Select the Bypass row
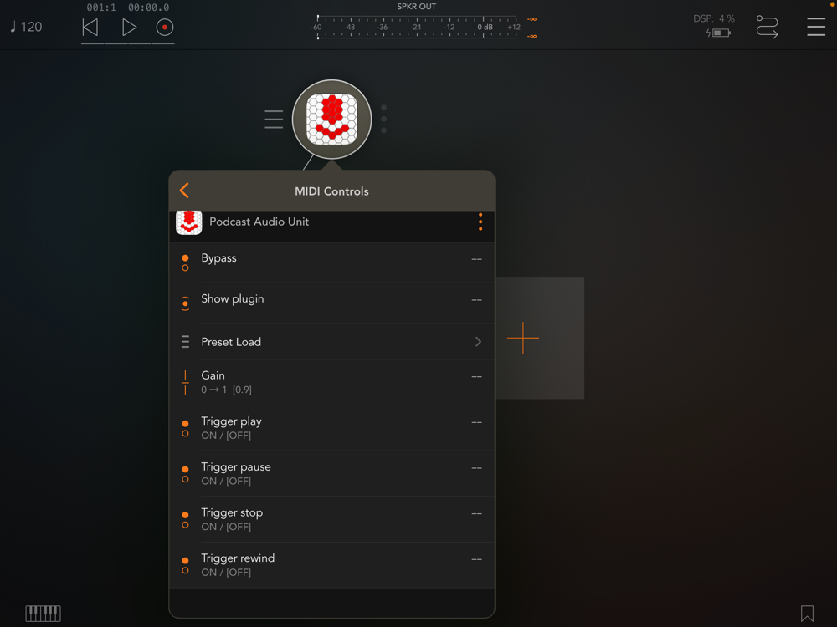Viewport: 837px width, 627px height. pos(331,263)
